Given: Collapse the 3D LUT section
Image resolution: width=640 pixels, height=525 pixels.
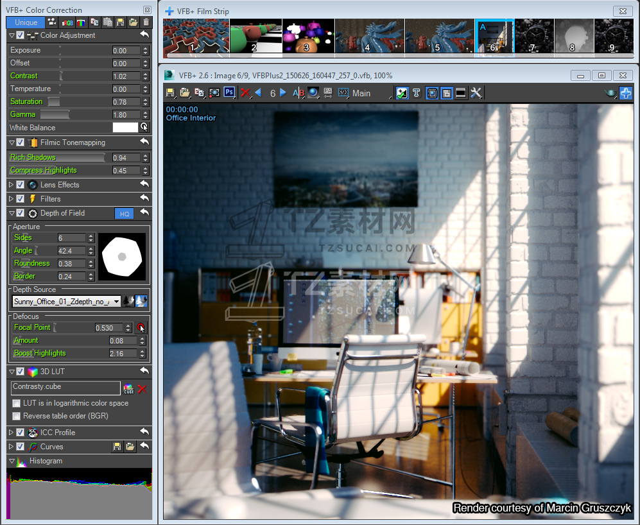Looking at the screenshot, I should pyautogui.click(x=12, y=372).
